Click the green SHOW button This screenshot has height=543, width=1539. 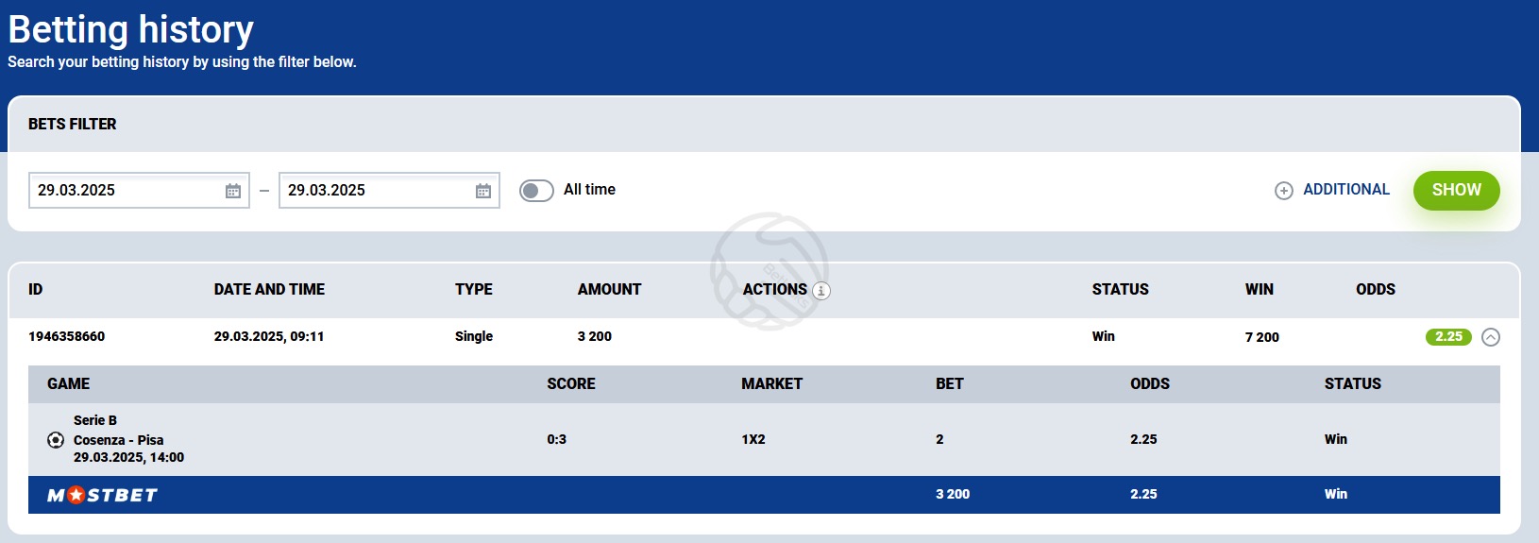[1456, 190]
